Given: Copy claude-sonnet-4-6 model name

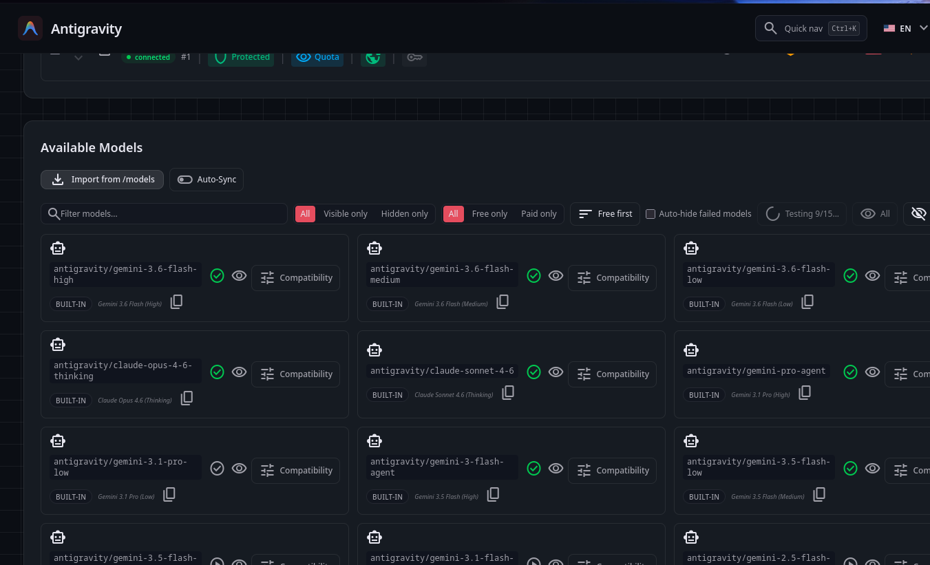Looking at the screenshot, I should pos(508,392).
